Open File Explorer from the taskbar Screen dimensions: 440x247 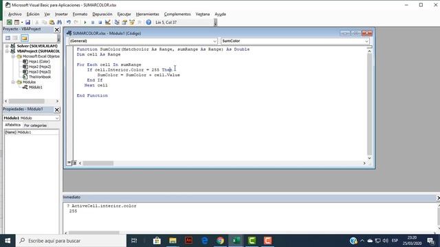[173, 241]
